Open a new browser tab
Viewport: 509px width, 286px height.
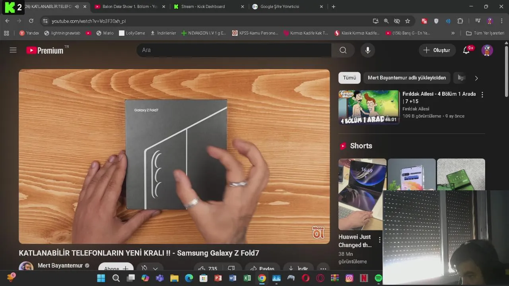coord(333,7)
